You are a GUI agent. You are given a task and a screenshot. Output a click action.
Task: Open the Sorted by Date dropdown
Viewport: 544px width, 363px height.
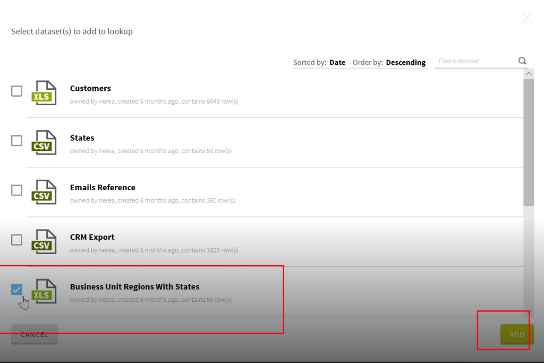[x=337, y=63]
